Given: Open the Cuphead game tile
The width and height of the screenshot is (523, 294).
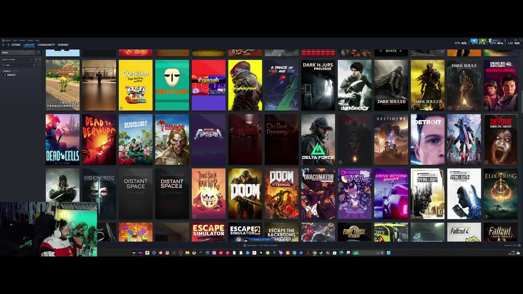Looking at the screenshot, I should click(x=136, y=85).
